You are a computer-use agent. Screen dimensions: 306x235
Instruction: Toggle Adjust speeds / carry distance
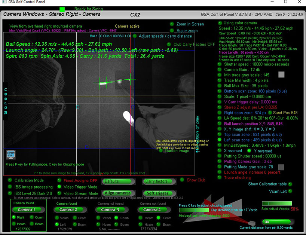tap(135, 36)
